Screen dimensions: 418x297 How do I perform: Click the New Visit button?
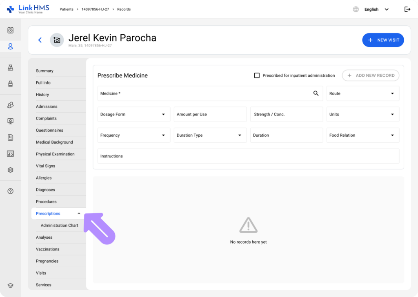[x=383, y=40]
